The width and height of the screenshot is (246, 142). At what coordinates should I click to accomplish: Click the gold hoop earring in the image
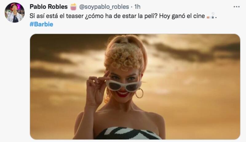pyautogui.click(x=139, y=93)
